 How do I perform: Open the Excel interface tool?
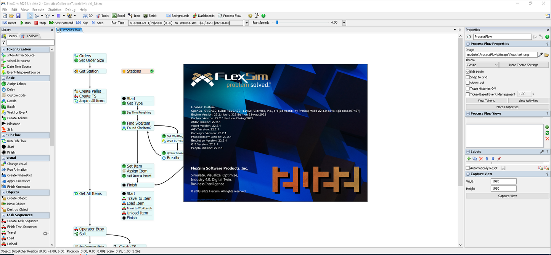(x=118, y=16)
